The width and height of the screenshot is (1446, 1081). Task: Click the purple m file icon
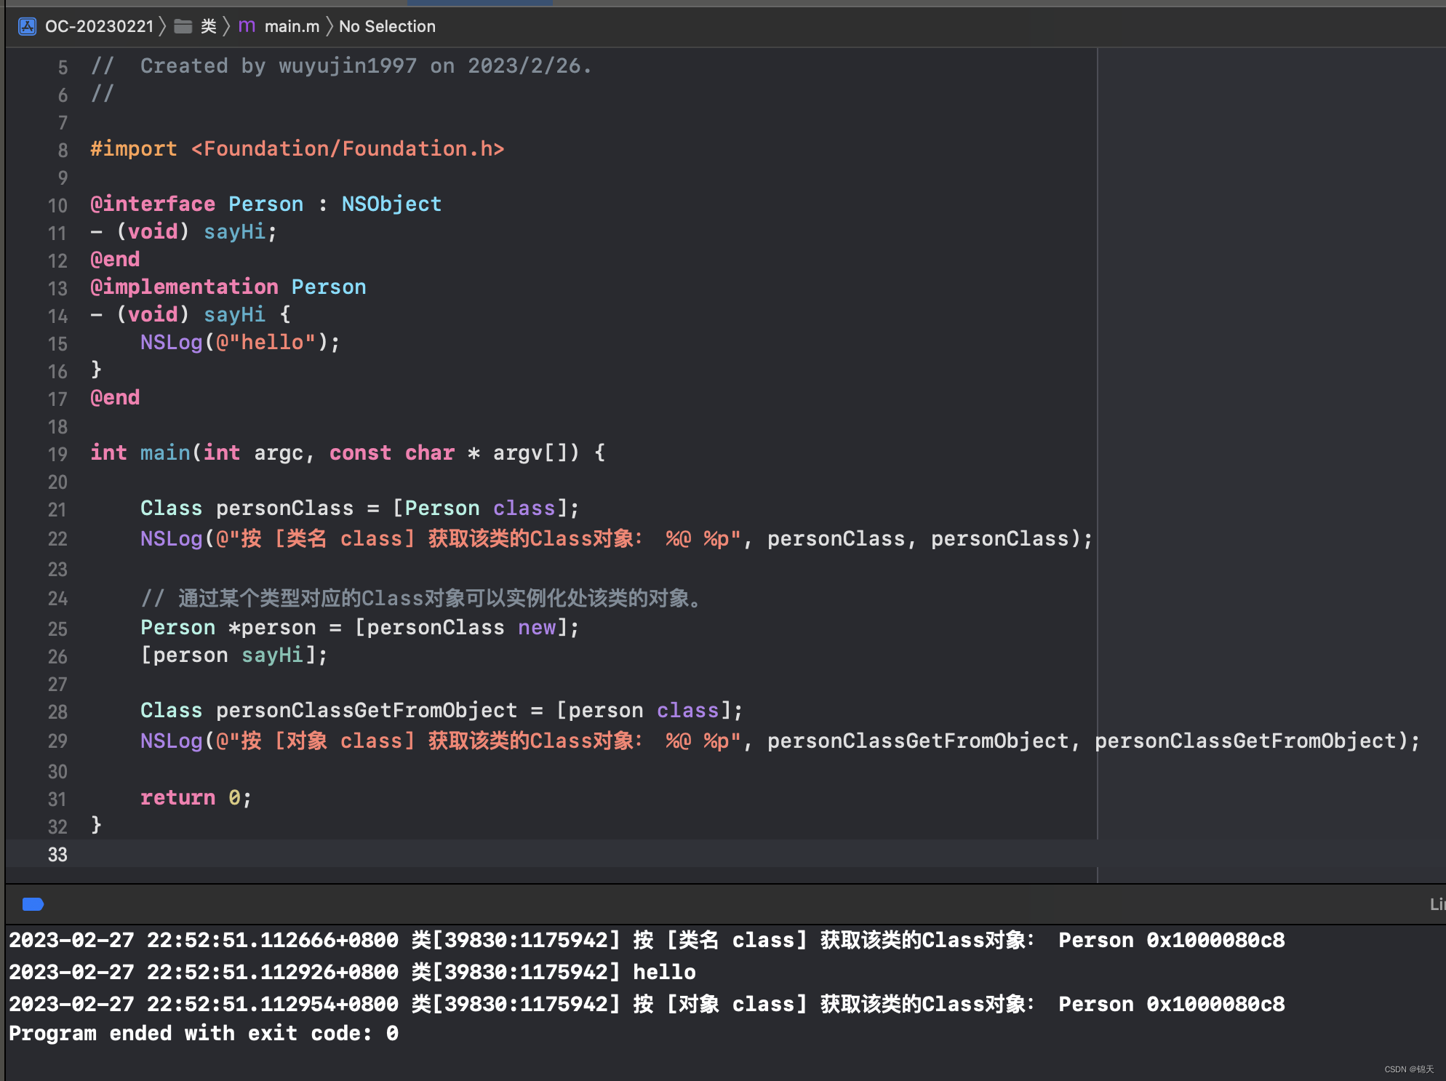coord(247,26)
